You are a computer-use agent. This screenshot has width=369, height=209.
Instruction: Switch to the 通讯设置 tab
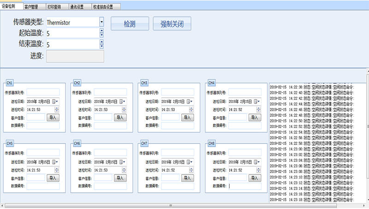(80, 7)
